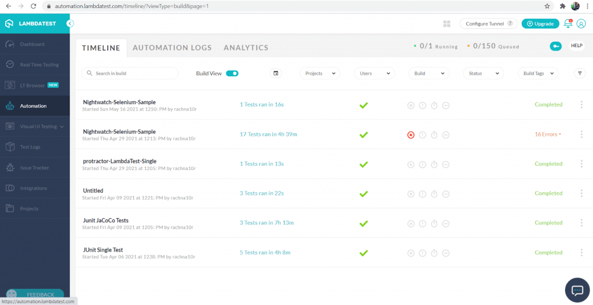
Task: Open the calendar date filter icon
Action: 276,74
